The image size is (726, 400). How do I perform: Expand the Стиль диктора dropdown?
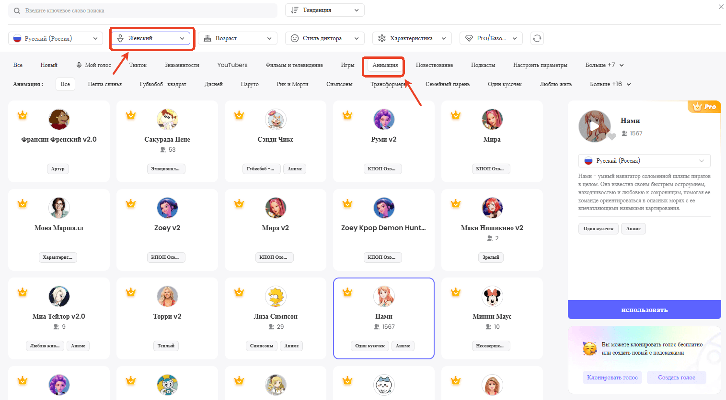[324, 38]
